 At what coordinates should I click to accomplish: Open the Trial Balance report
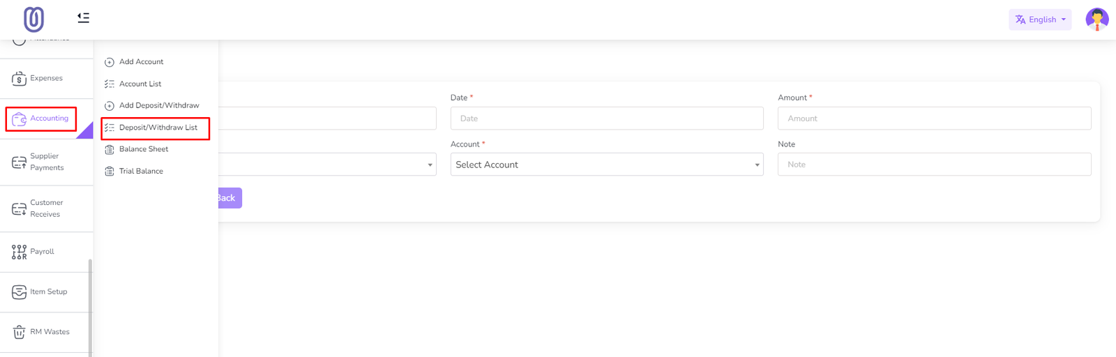[141, 171]
